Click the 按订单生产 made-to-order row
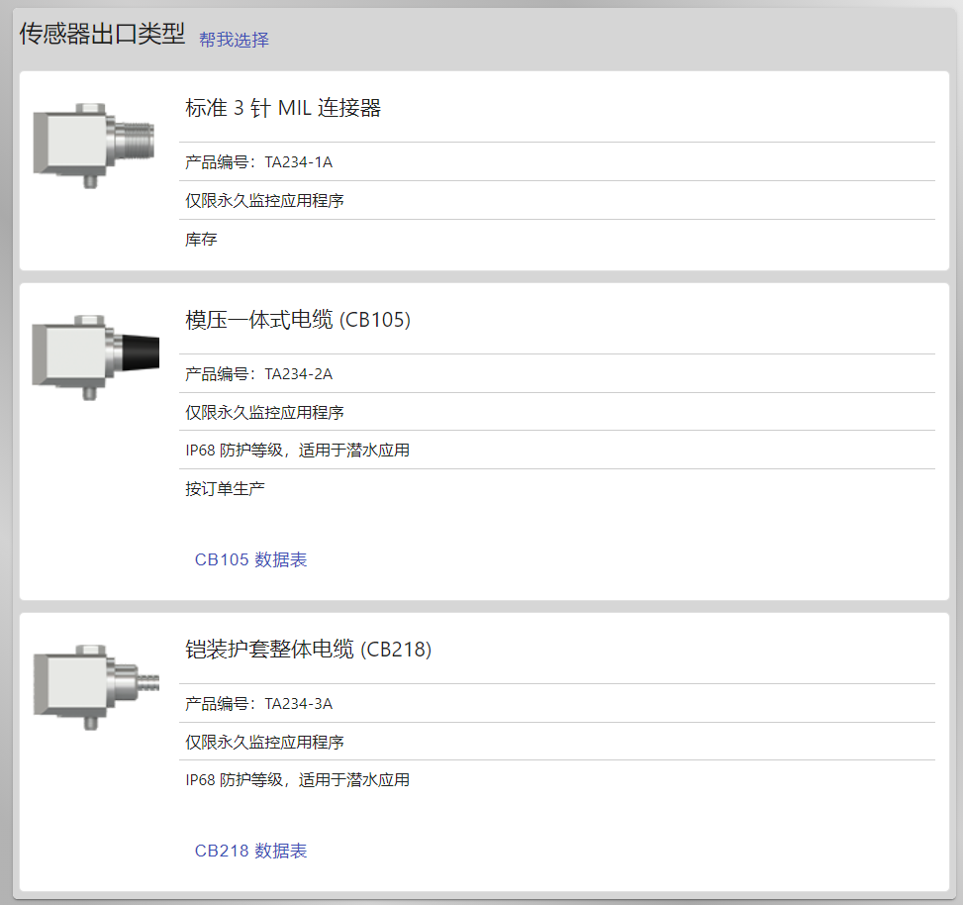 (x=557, y=489)
